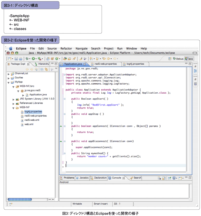The width and height of the screenshot is (201, 216).
Task: Click the Outline view icon in the right trim
Action: tap(196, 71)
